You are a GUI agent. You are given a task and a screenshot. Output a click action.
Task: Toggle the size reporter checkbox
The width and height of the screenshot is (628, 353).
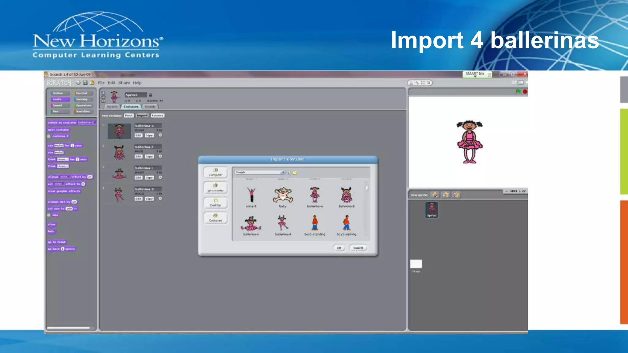coord(49,215)
